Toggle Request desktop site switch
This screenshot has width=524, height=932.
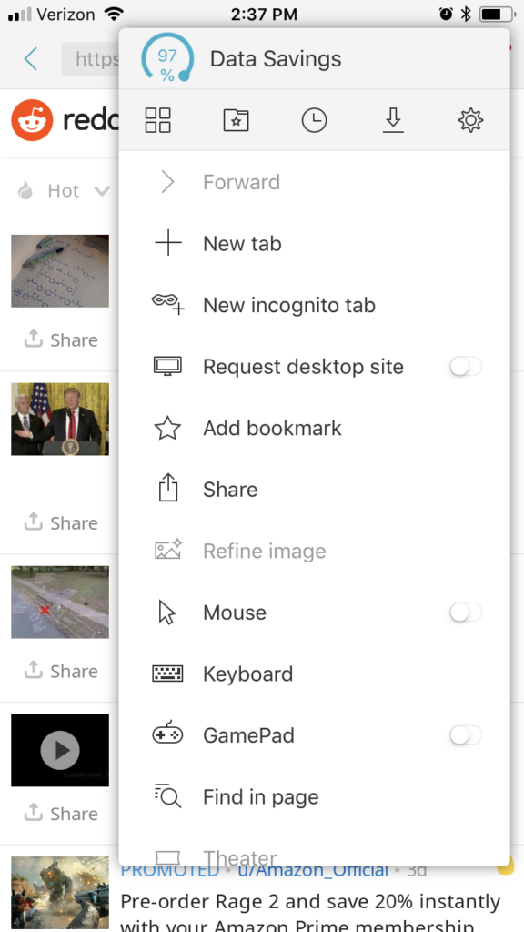coord(465,367)
